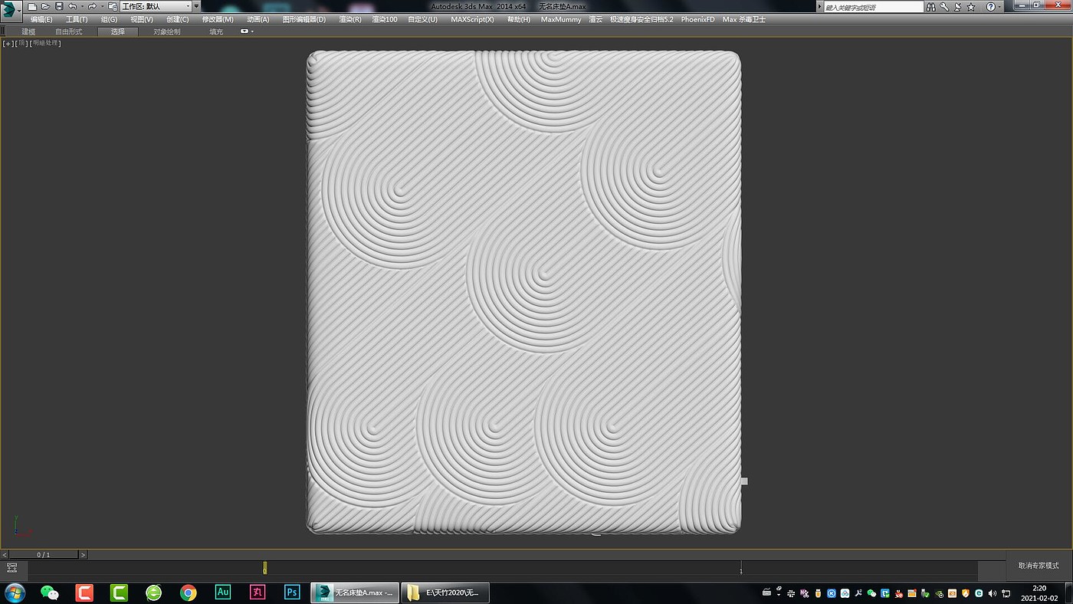Click the star favorites icon in title bar
This screenshot has width=1073, height=604.
[971, 6]
